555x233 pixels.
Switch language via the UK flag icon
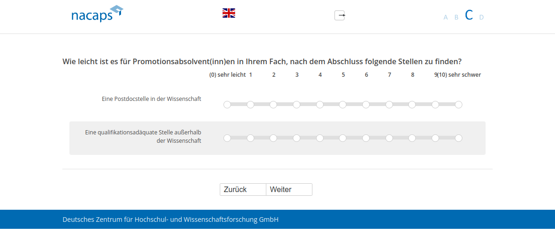[229, 13]
